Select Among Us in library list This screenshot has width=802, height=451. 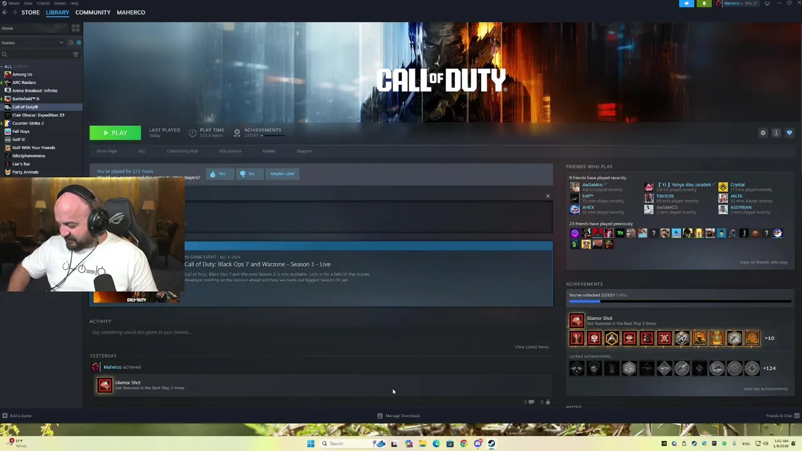22,75
